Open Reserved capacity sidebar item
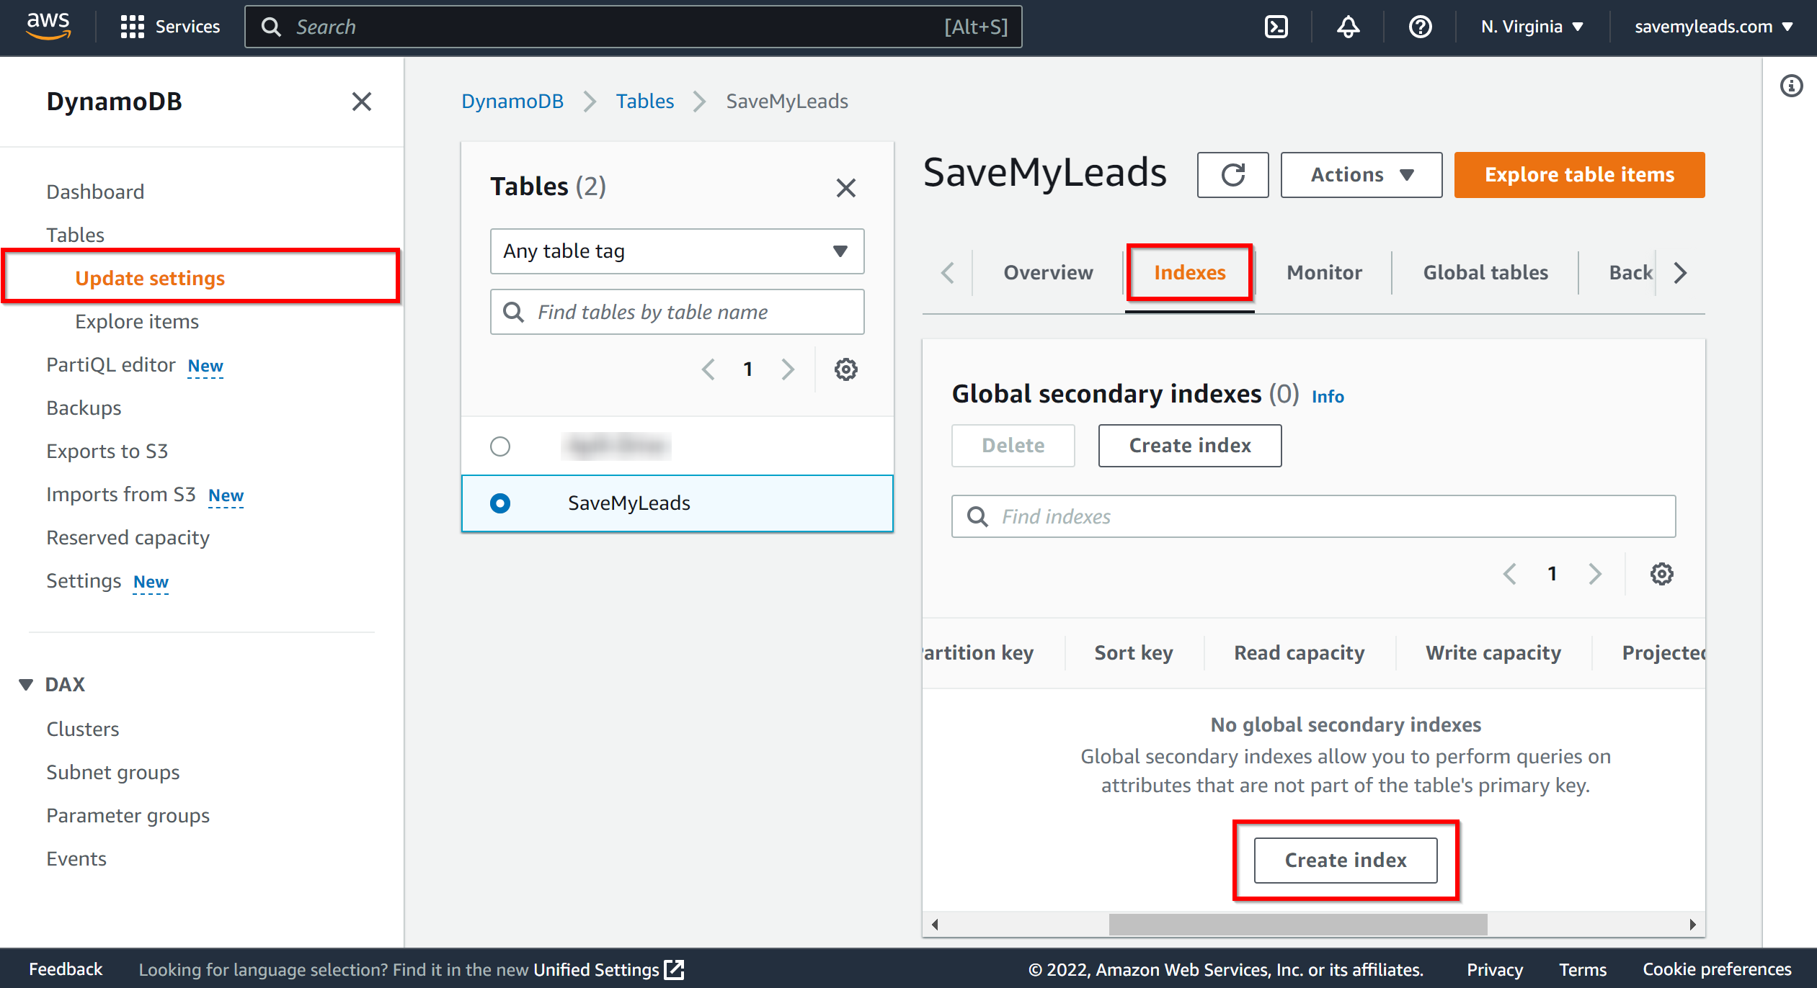Viewport: 1817px width, 988px height. 128,537
